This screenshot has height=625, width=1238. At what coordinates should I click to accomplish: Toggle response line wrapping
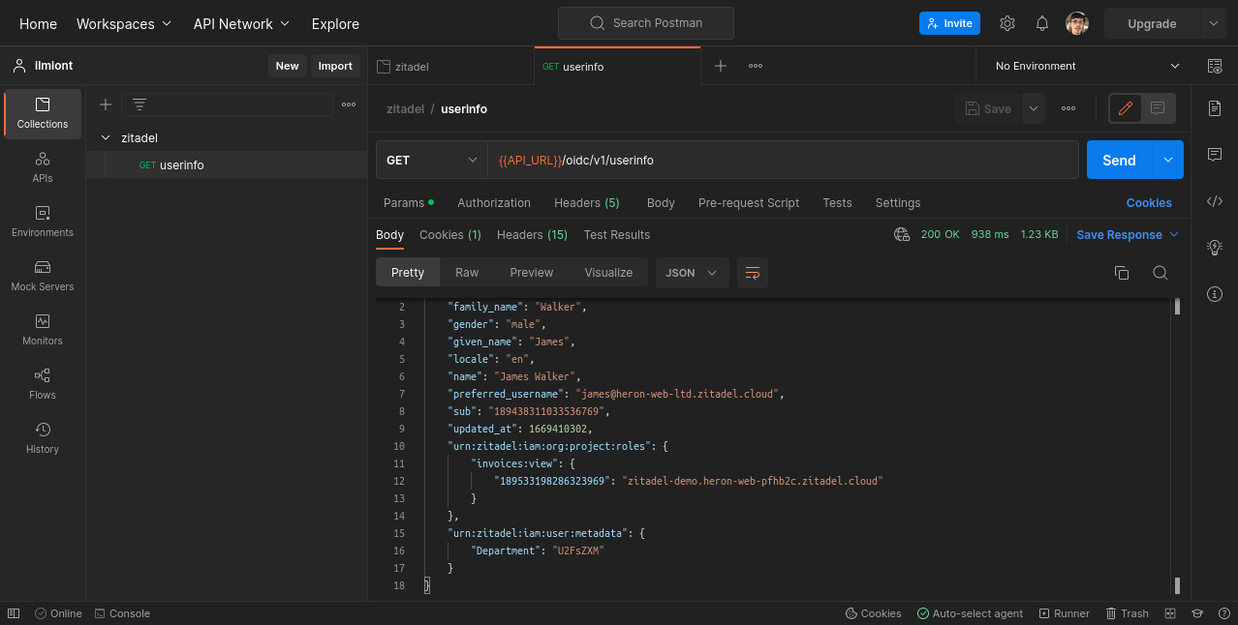[x=753, y=273]
